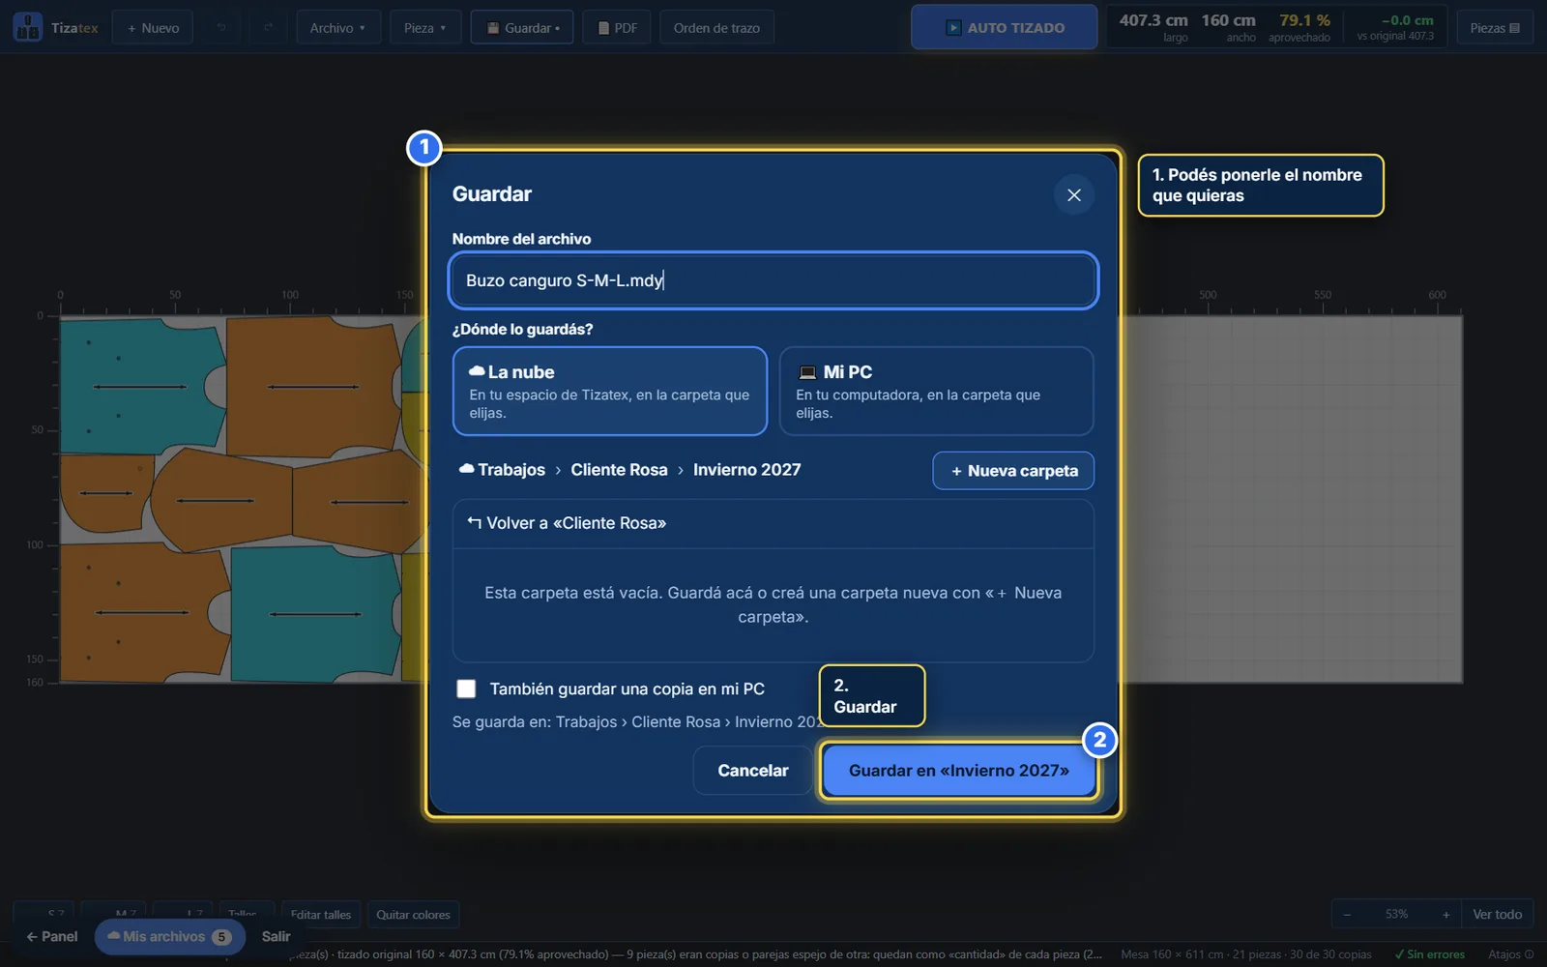
Task: Click the 407.3 cm largo readout
Action: (x=1153, y=27)
